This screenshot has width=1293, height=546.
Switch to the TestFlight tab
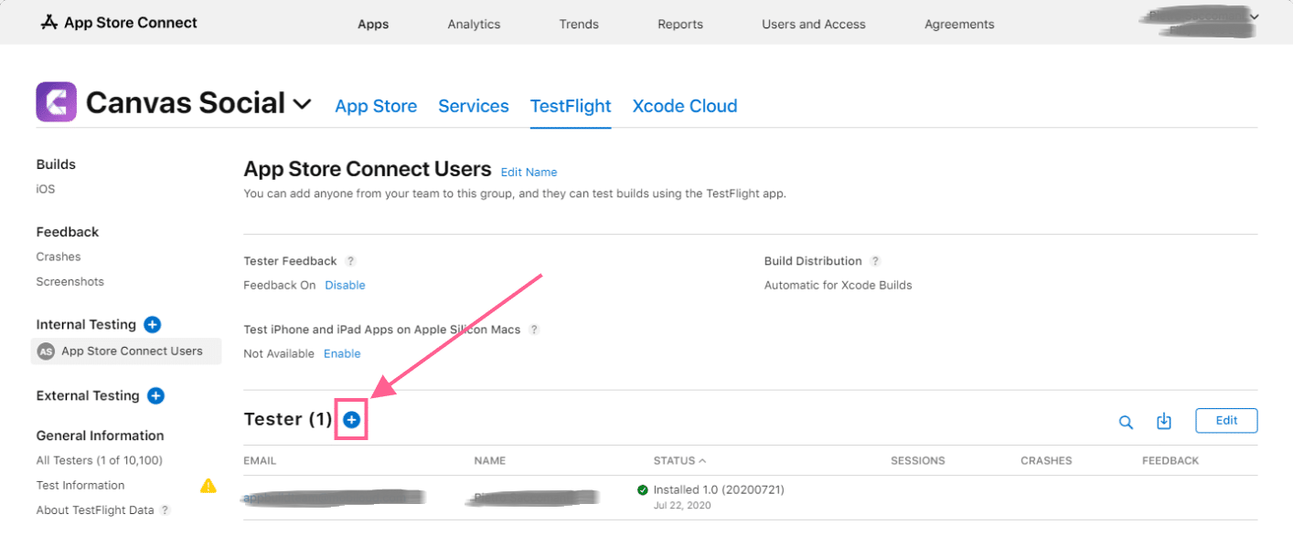coord(571,106)
